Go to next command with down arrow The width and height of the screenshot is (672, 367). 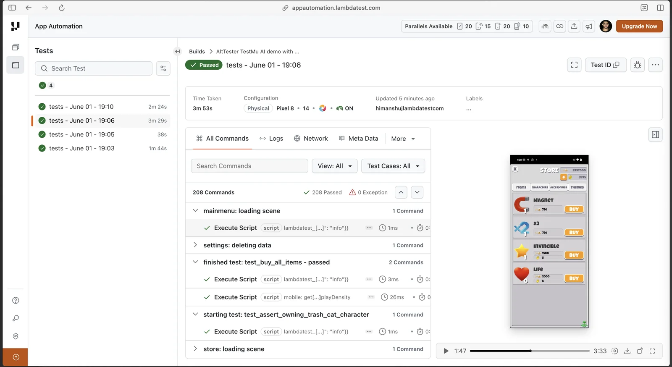[x=417, y=192]
